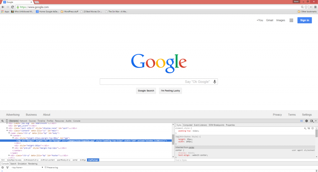
Task: Open DevTools settings gear
Action: click(307, 121)
